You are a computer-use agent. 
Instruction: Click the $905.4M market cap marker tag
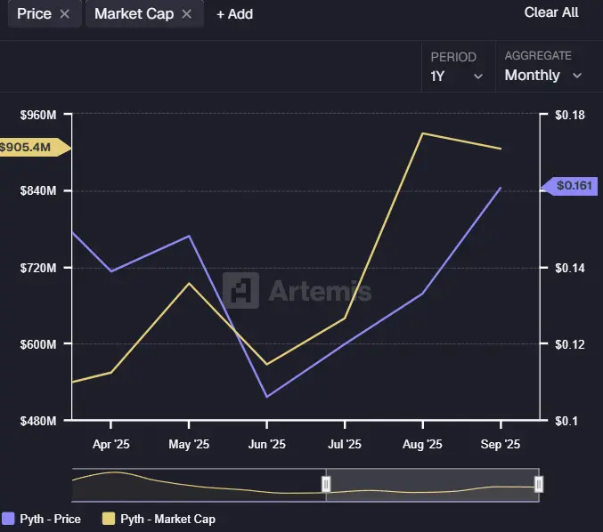tap(29, 147)
